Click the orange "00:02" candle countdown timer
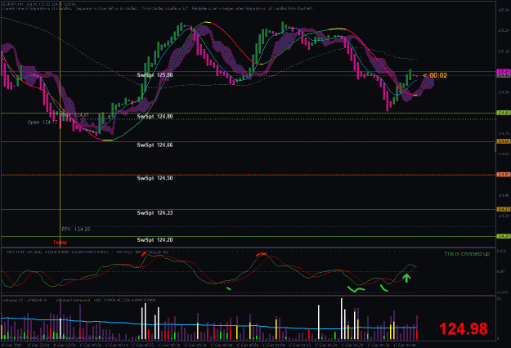This screenshot has height=348, width=511. point(438,75)
